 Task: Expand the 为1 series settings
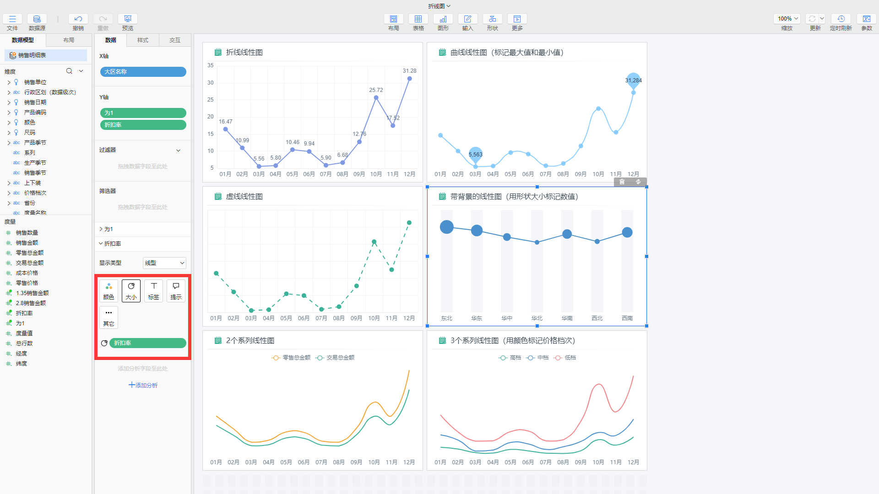coord(101,229)
